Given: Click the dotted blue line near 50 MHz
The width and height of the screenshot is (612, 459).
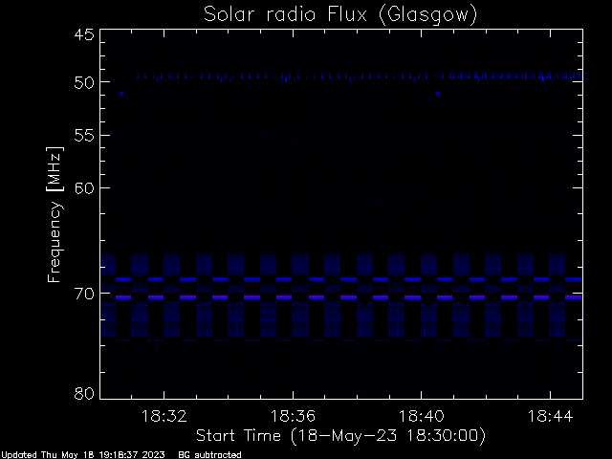Looking at the screenshot, I should 360,76.
